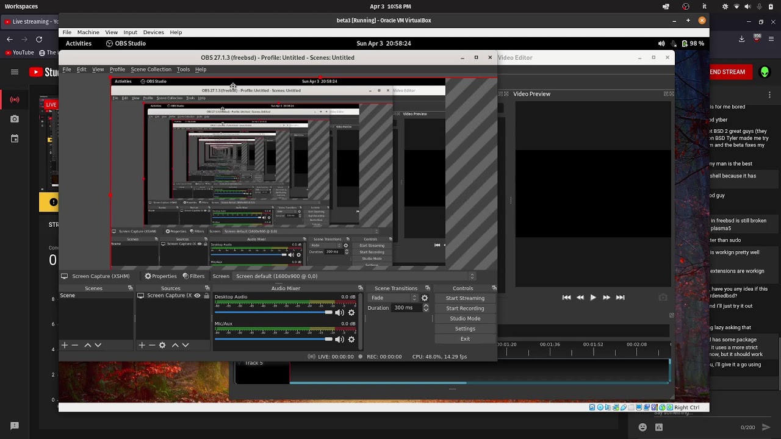Move scene up in the Scenes dock
Viewport: 781px width, 439px height.
87,345
